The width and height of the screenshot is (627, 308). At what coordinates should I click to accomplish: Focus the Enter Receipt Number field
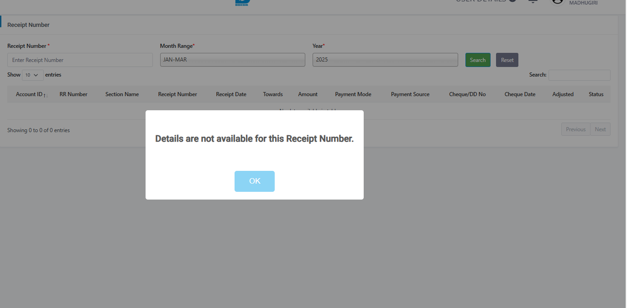click(80, 60)
